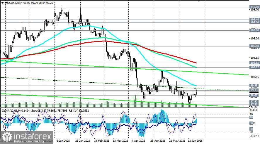Select the 108.40 level label
Viewport: 260px width, 144px height.
click(254, 20)
